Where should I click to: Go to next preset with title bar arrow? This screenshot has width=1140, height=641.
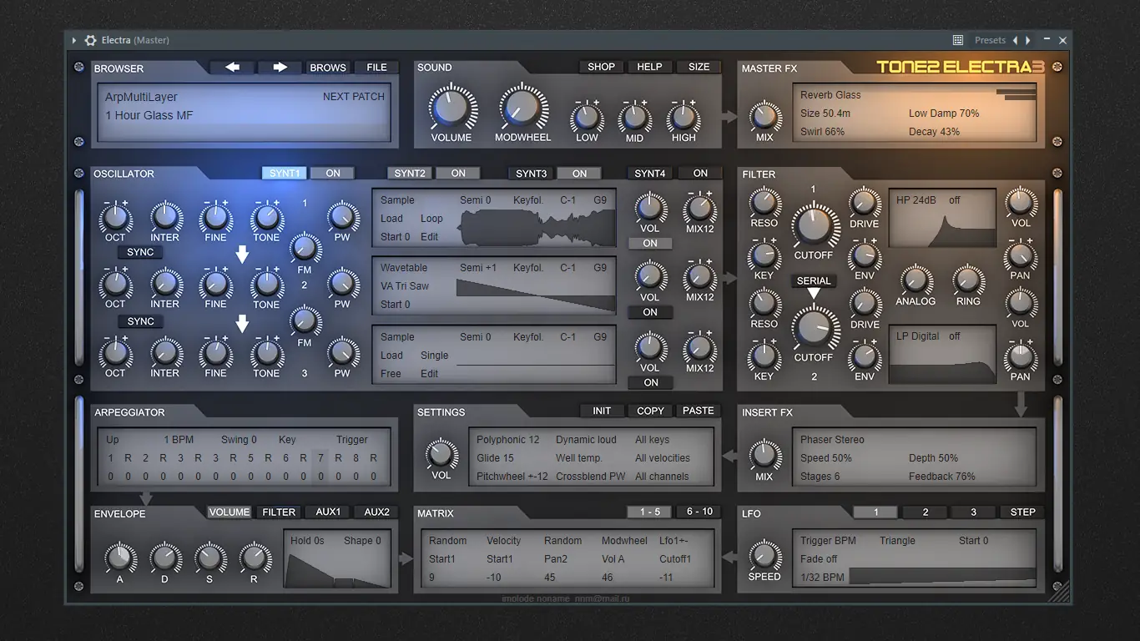pos(1028,40)
